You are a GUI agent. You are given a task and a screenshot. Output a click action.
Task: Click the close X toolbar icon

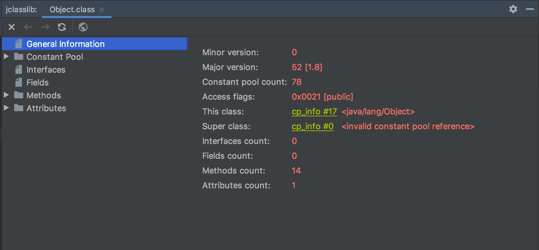(x=12, y=27)
